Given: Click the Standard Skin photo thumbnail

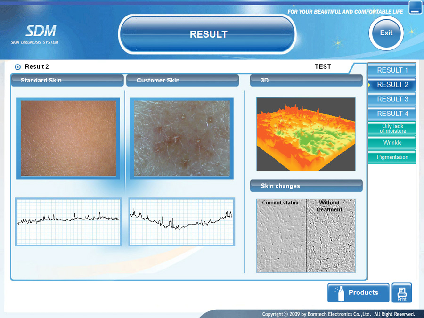Looking at the screenshot, I should tap(68, 138).
